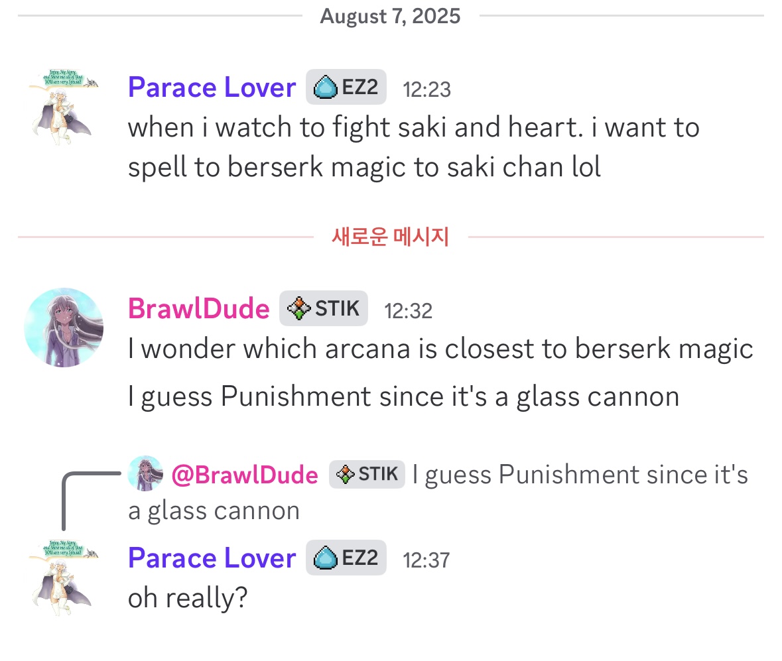Viewport: 782px width, 661px height.
Task: Click the small BrawlDude avatar in the reply preview
Action: 145,473
